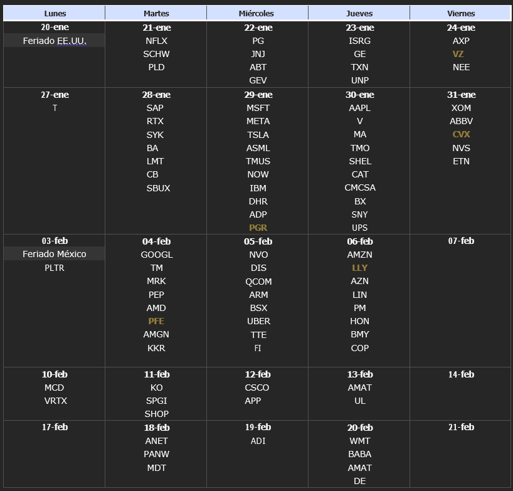Viewport: 513px width, 491px height.
Task: Select the COP ticker
Action: pyautogui.click(x=359, y=348)
